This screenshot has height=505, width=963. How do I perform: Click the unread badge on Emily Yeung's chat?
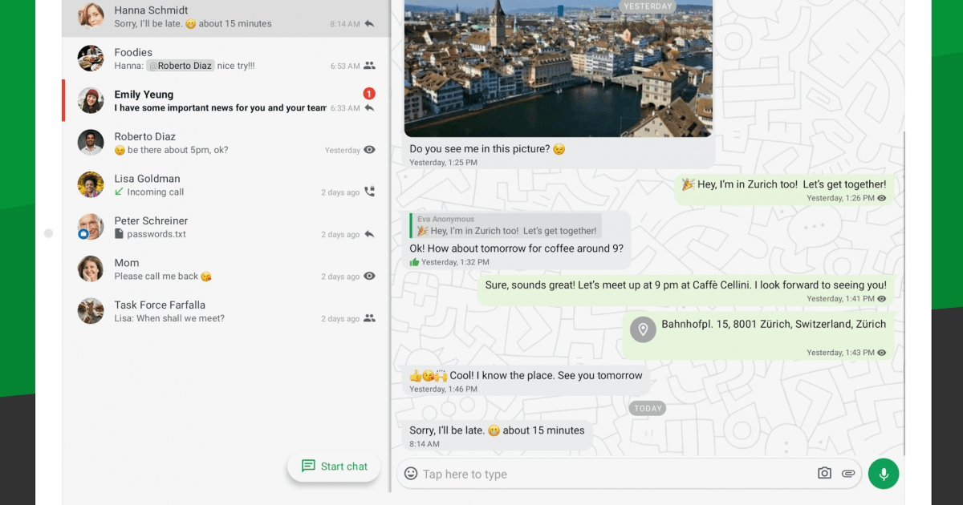tap(368, 93)
